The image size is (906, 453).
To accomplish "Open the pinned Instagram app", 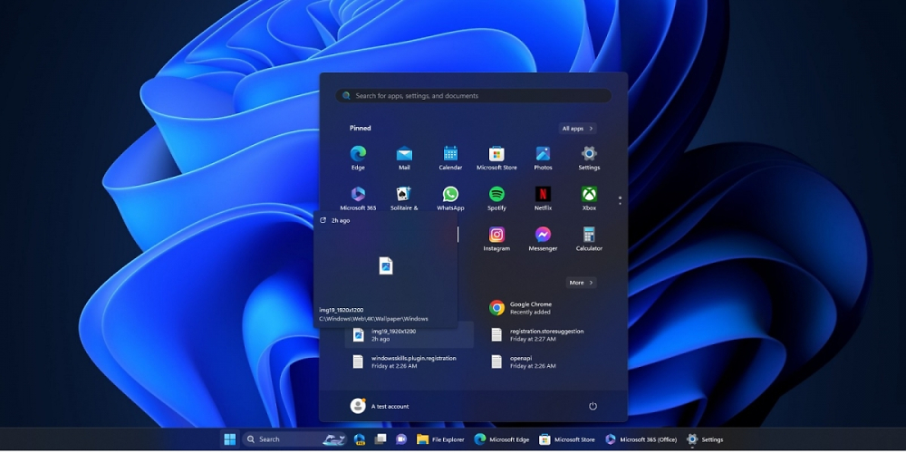I will point(496,238).
